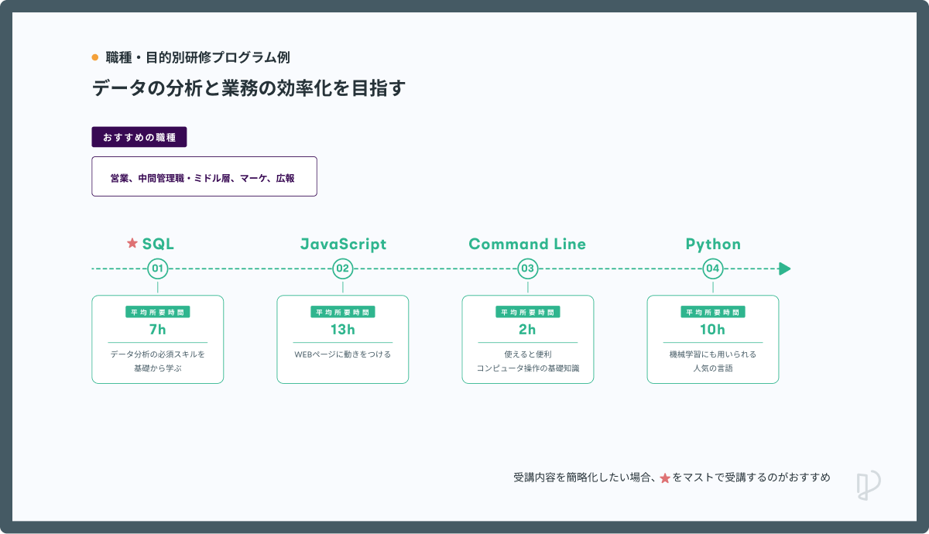Image resolution: width=929 pixels, height=534 pixels.
Task: Select the JavaScript course heading
Action: pos(343,244)
